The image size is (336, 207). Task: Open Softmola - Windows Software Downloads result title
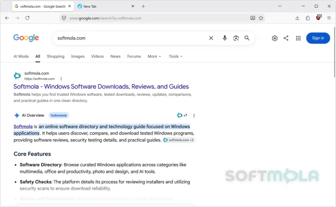coord(101,86)
